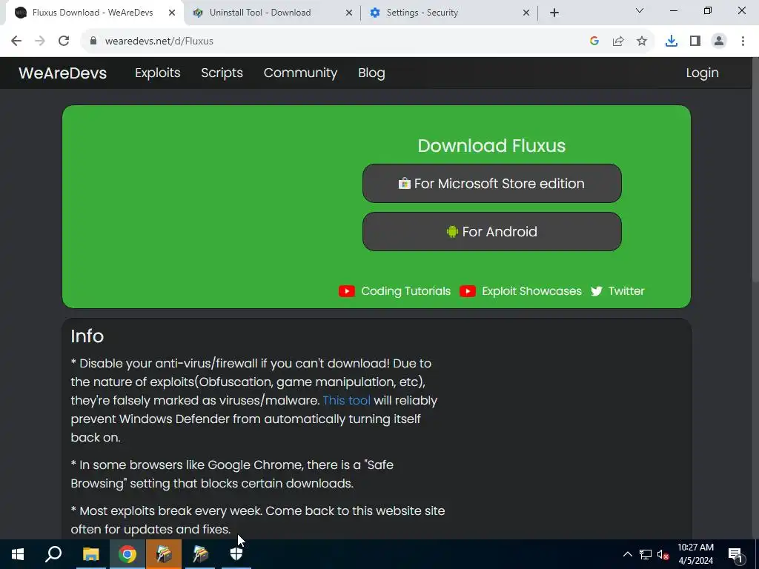Click the highlighted Uninstall Tool taskbar icon
The height and width of the screenshot is (569, 759).
point(164,554)
